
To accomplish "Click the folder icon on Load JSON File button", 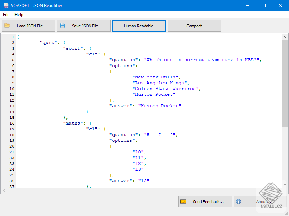I will (x=8, y=26).
